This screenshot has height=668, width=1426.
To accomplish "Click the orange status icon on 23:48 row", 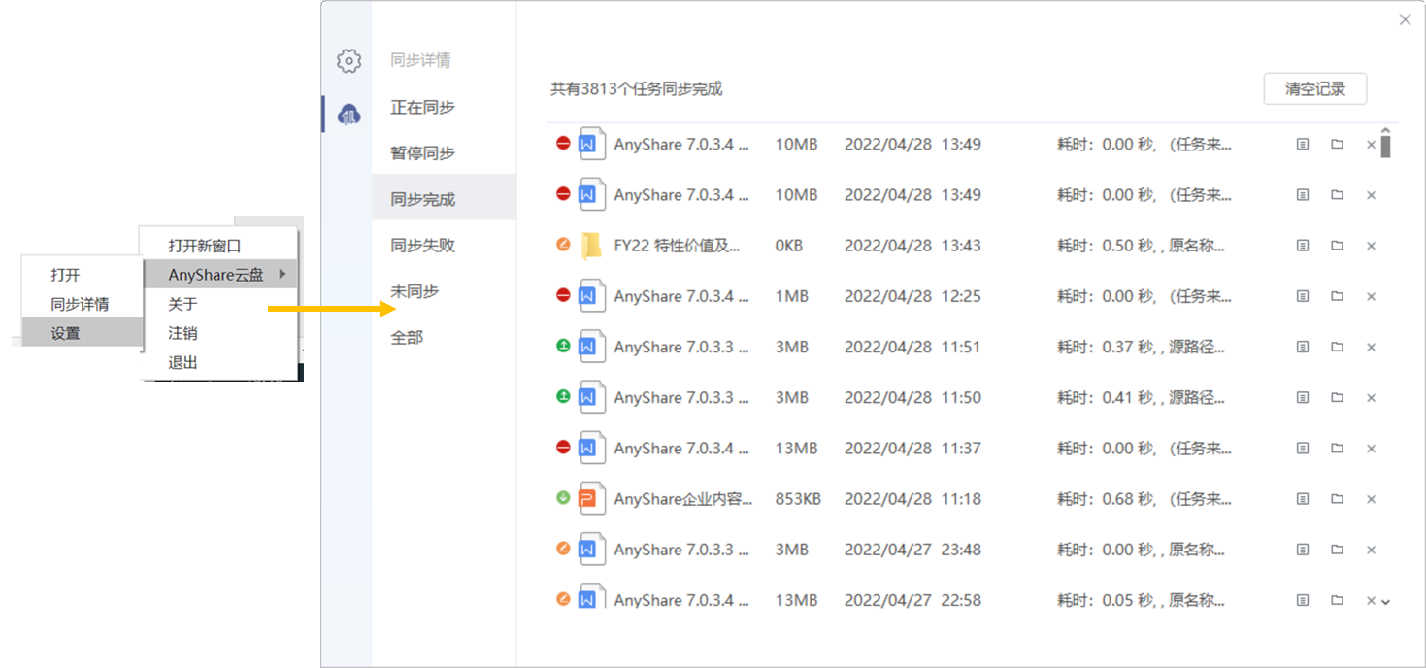I will coord(563,549).
